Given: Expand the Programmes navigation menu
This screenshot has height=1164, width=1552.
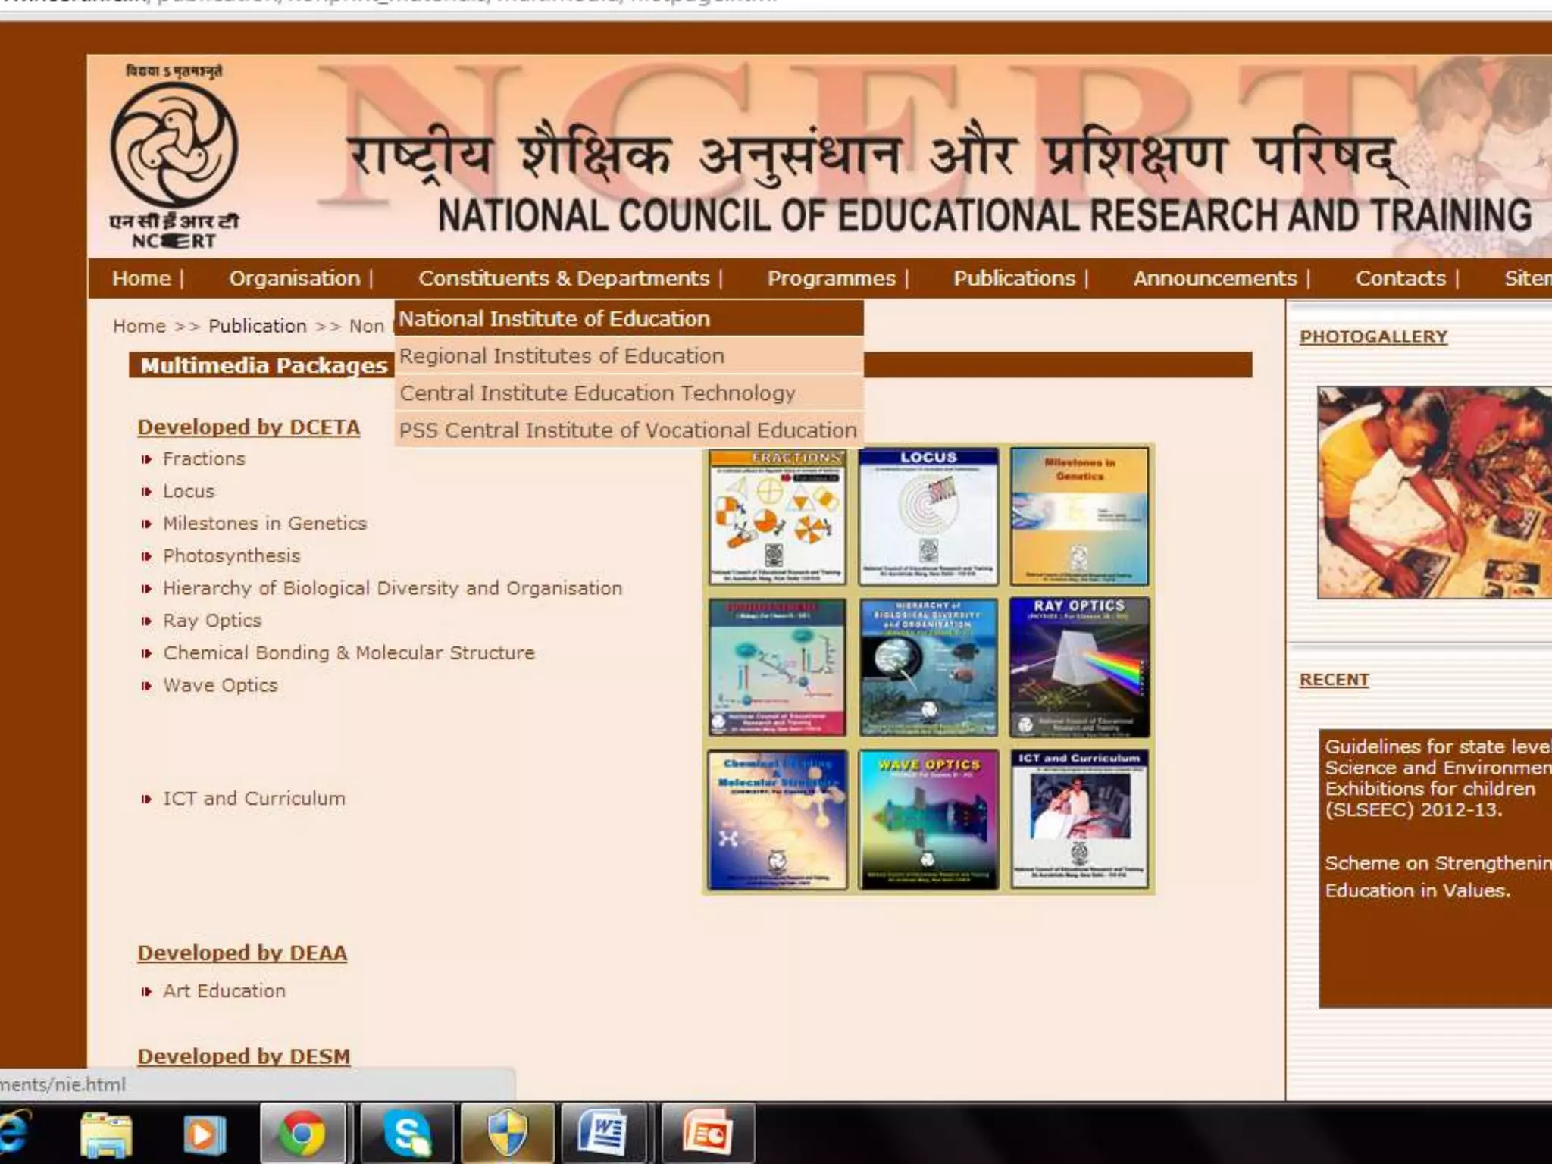Looking at the screenshot, I should [x=831, y=278].
